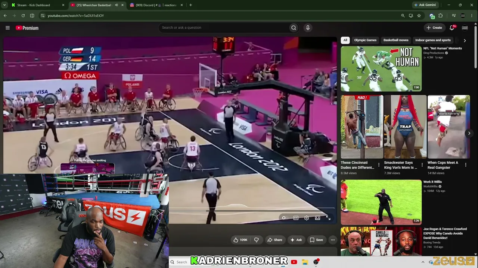
Task: Open the These Cincinnati Dudes short thumbnail
Action: coord(362,127)
